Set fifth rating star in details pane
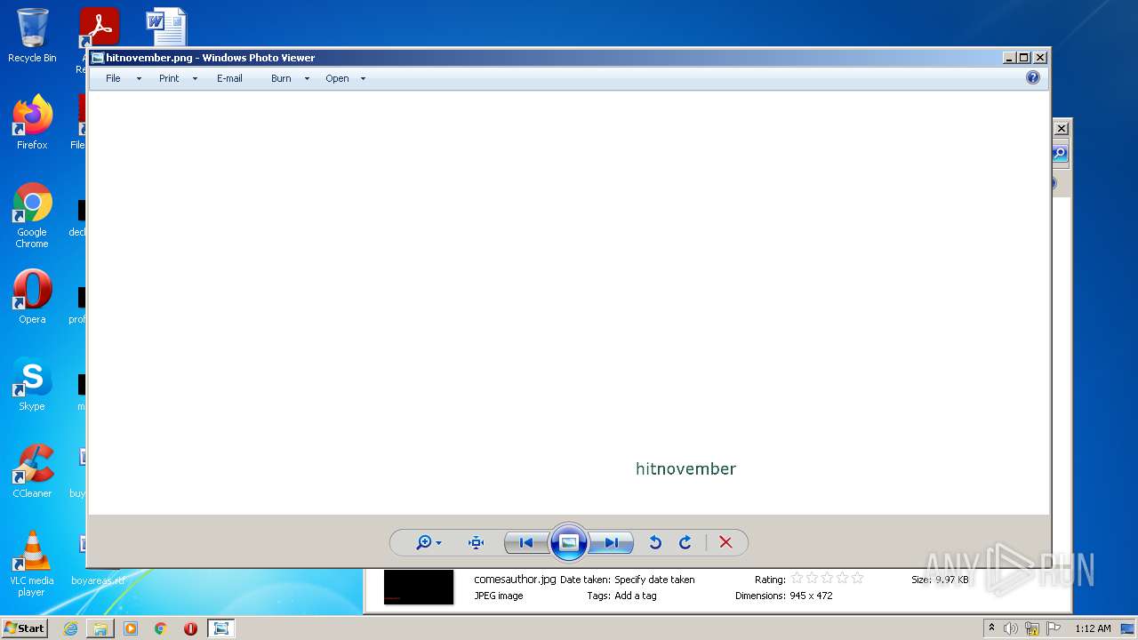The image size is (1138, 640). (x=858, y=579)
